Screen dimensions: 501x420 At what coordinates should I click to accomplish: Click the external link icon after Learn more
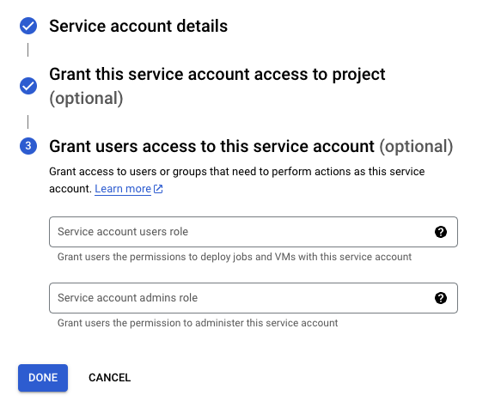point(158,189)
